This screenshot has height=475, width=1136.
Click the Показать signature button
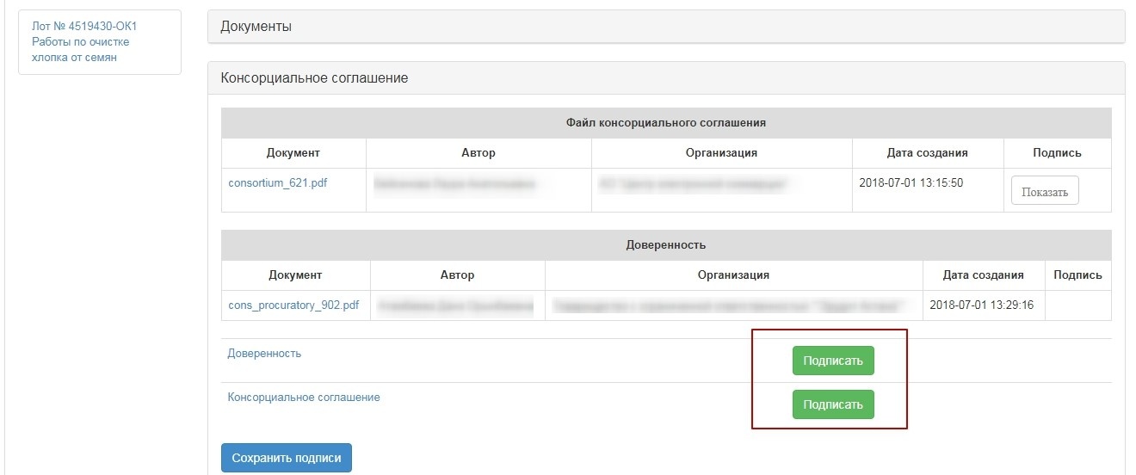pyautogui.click(x=1044, y=192)
